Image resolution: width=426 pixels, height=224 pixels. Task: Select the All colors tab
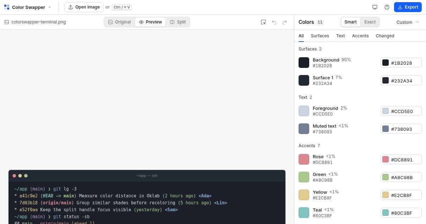coord(301,36)
